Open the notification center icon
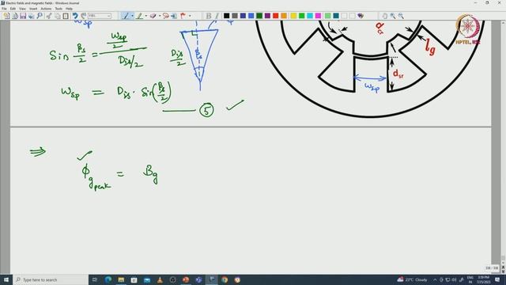The width and height of the screenshot is (506, 285). tap(497, 279)
